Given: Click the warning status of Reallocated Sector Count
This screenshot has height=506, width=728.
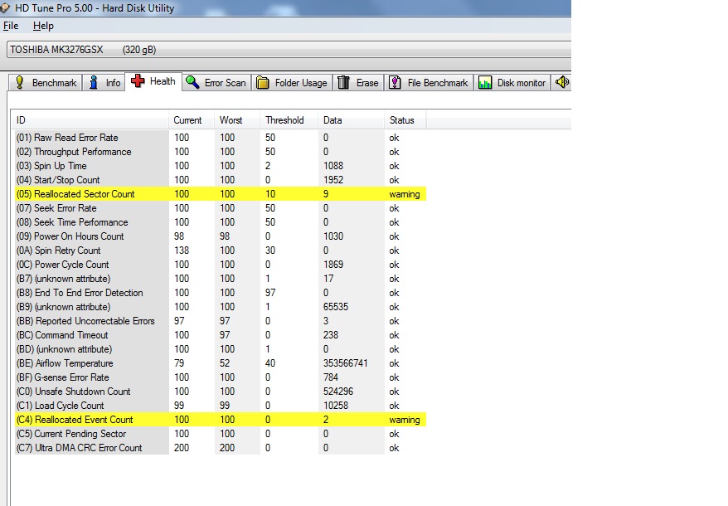Looking at the screenshot, I should [405, 194].
